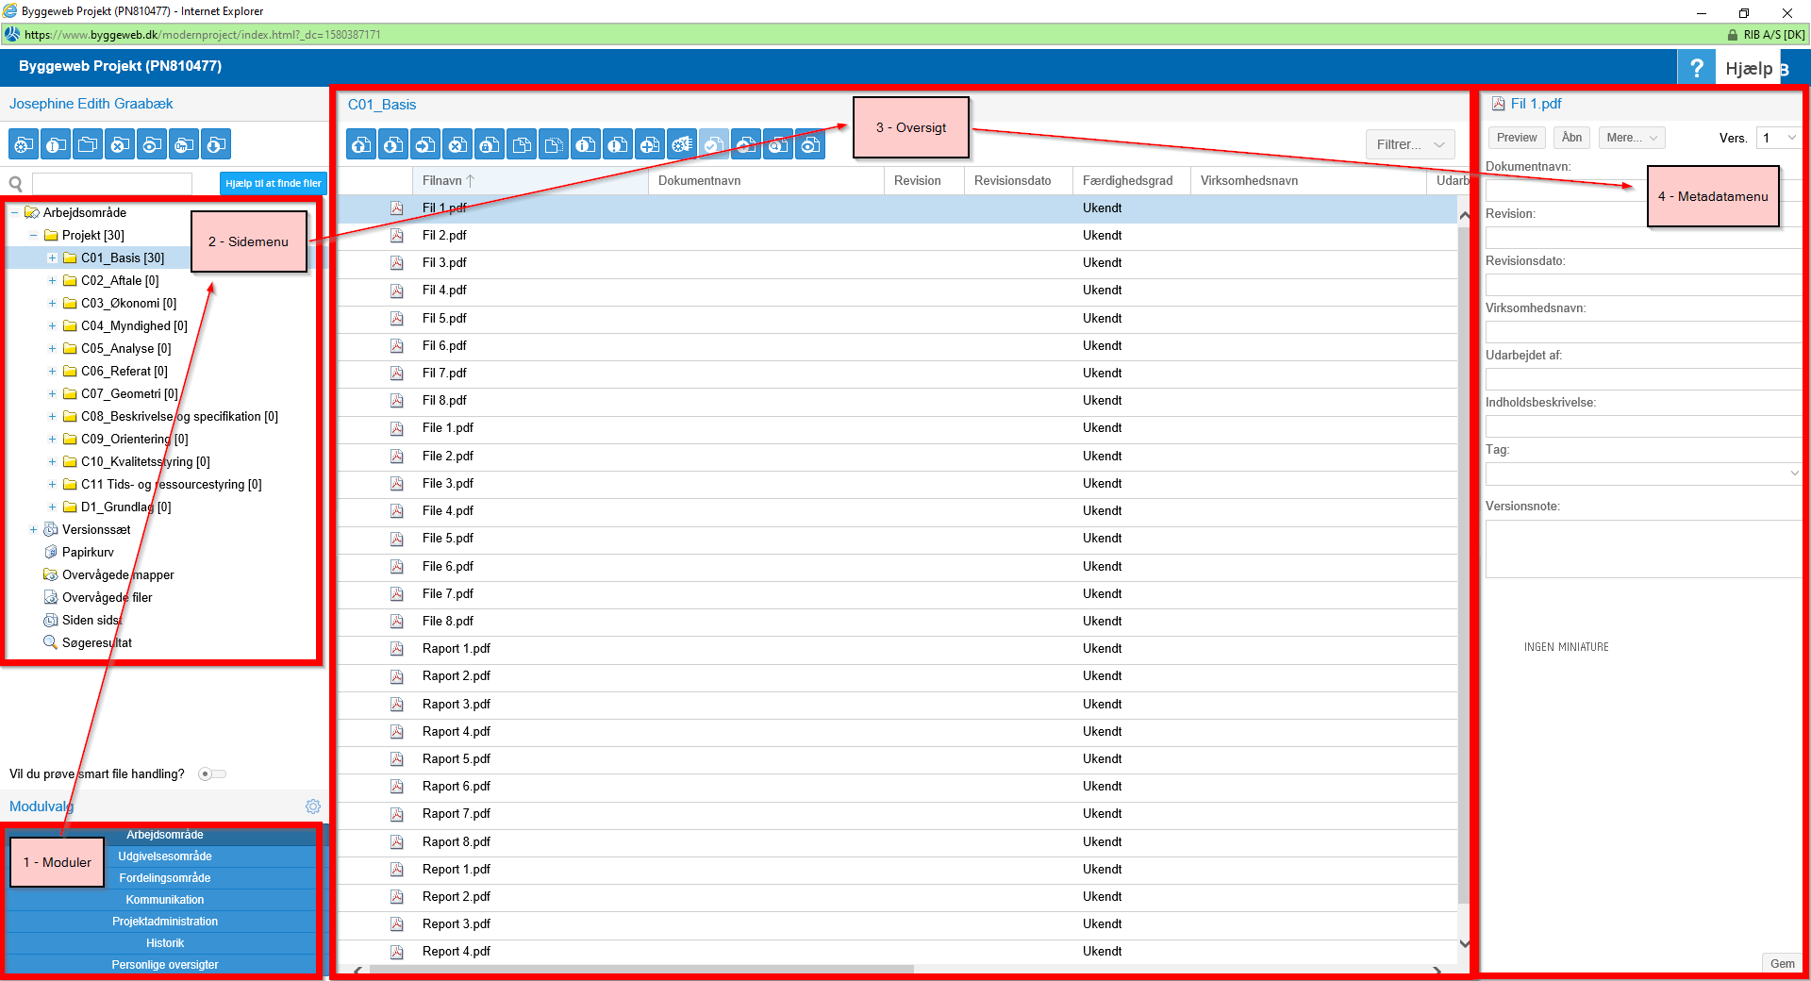1811x981 pixels.
Task: Expand the Mere... dropdown button
Action: click(1632, 138)
